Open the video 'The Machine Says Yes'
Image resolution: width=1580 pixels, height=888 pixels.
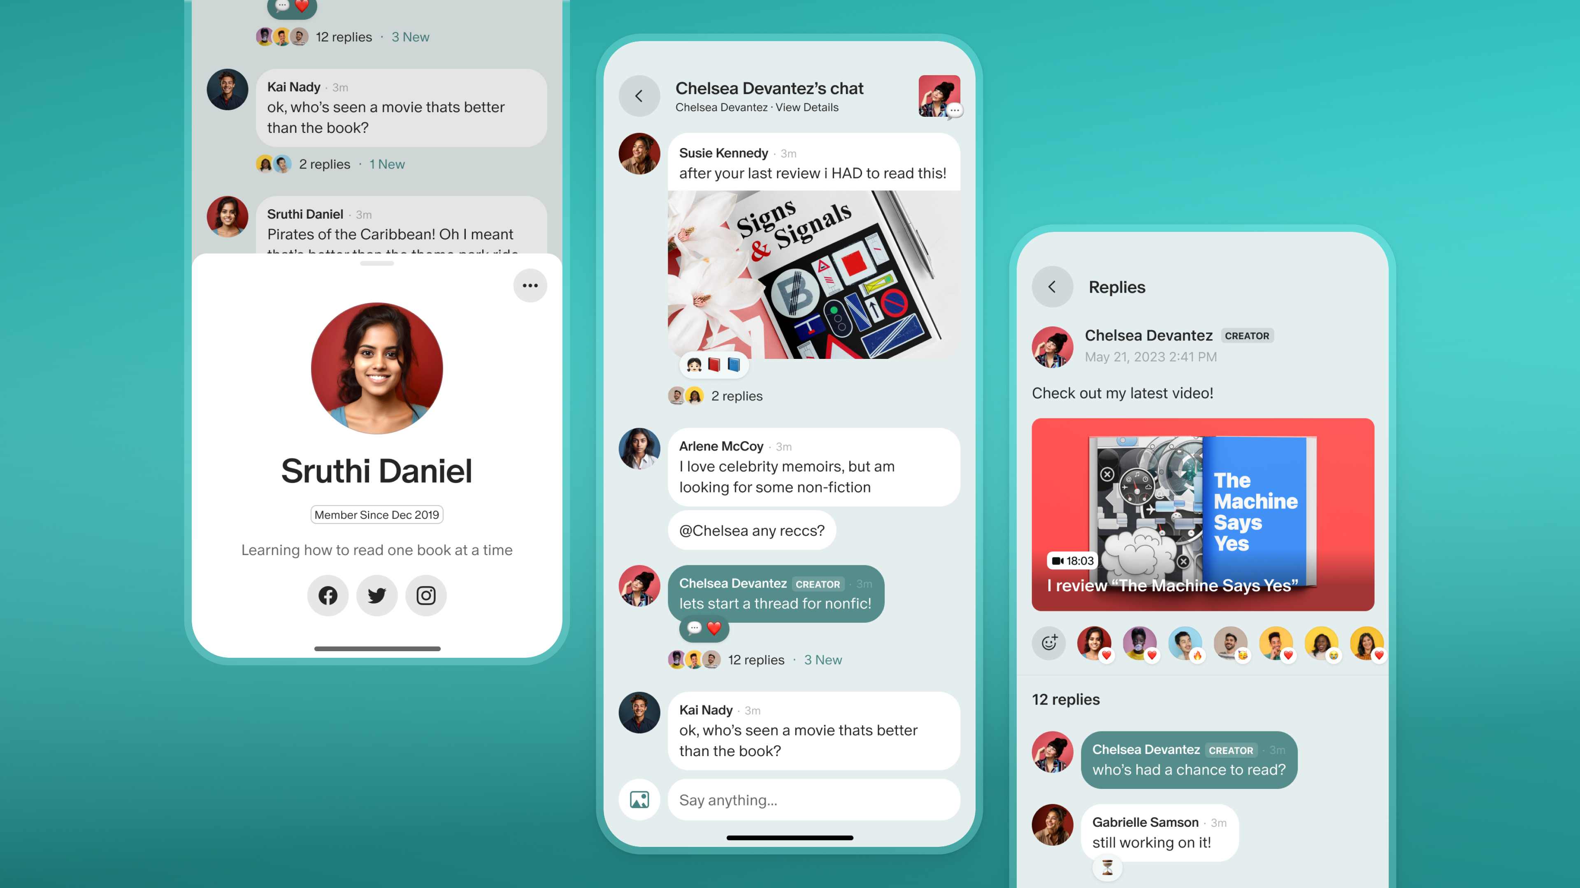1202,514
